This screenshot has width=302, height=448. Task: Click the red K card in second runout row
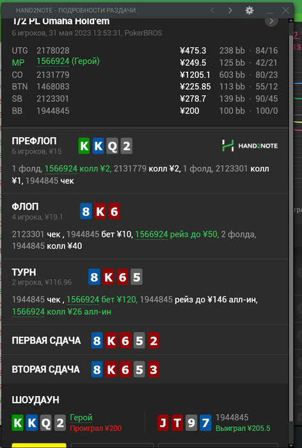(111, 369)
